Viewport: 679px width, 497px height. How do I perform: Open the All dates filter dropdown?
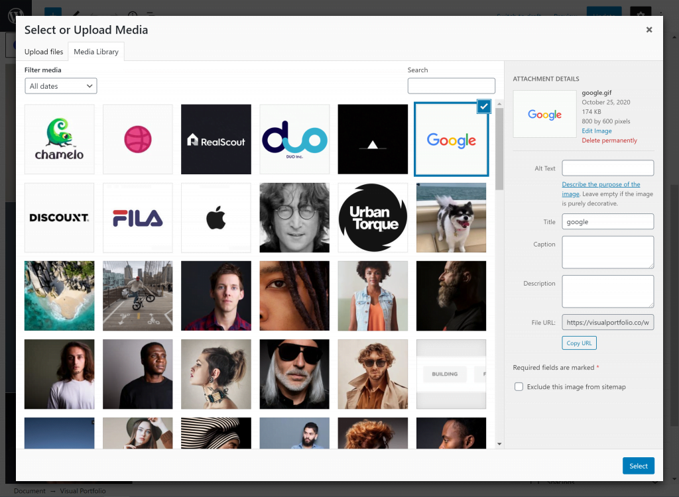60,85
